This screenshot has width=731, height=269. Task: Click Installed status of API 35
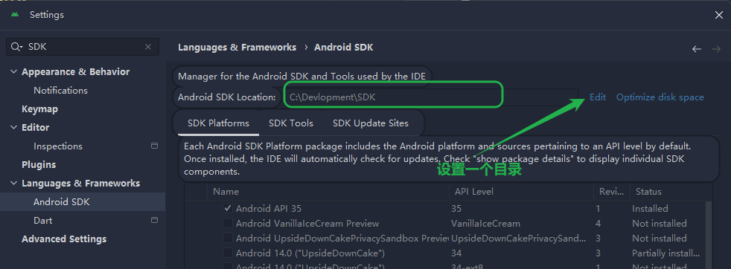pos(650,209)
